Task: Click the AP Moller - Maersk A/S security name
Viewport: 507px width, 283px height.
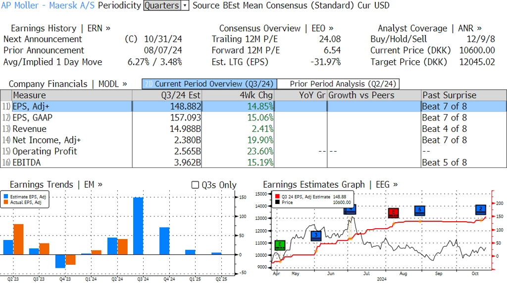Action: click(48, 5)
